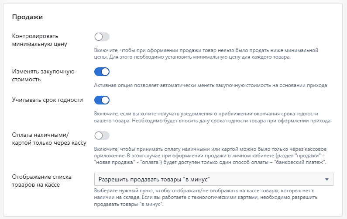Screen dimensions: 347x219
Task: Click the label Оплата наличными/картой только через кассу
Action: coord(49,139)
